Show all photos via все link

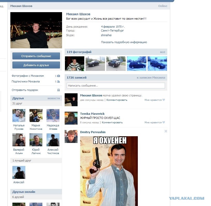[162, 52]
